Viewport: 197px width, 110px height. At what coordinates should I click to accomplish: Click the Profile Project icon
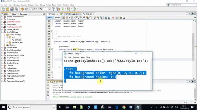coord(74,9)
